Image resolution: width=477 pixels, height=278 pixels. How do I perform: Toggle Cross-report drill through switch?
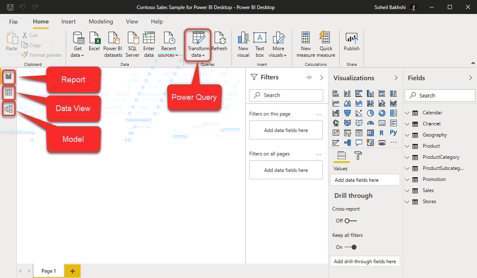(350, 221)
